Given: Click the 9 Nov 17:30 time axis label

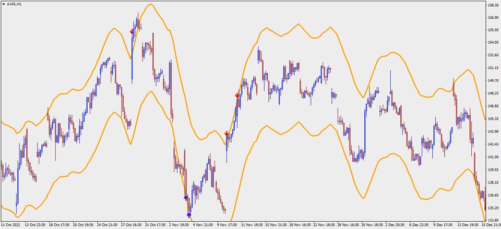Looking at the screenshot, I should pos(226,225).
